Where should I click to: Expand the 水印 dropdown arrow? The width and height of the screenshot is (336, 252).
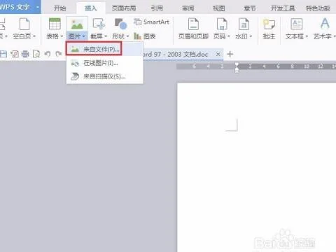pos(251,36)
